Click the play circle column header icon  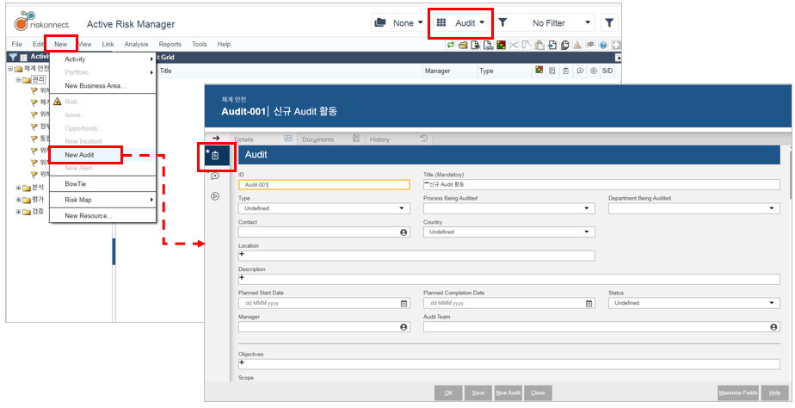point(593,71)
